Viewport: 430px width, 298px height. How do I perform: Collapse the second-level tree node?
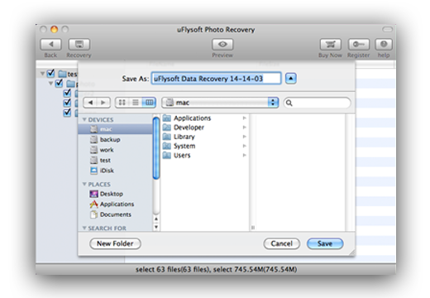pyautogui.click(x=50, y=84)
